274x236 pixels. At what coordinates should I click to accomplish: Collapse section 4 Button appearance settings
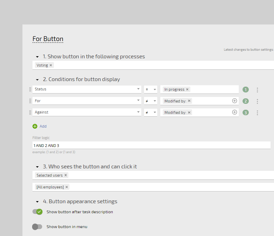tap(37, 202)
